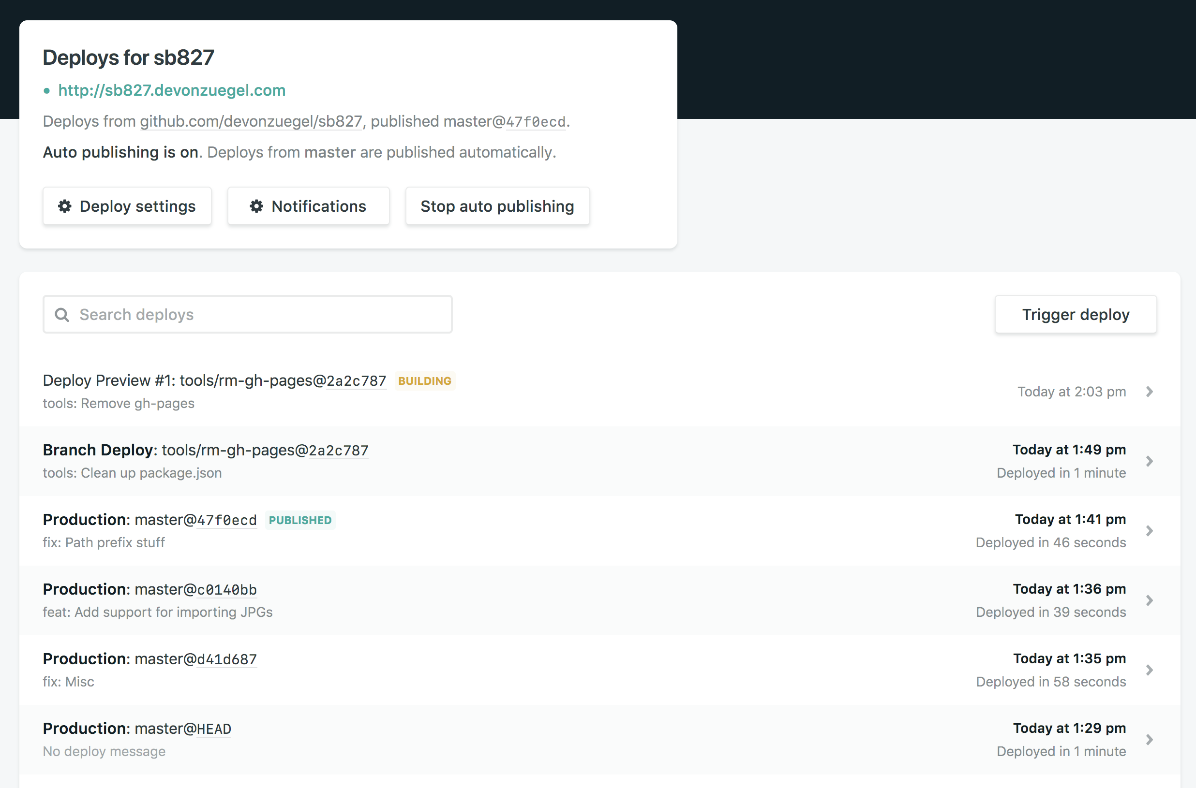Click the BUILDING status badge
This screenshot has width=1196, height=788.
coord(424,381)
